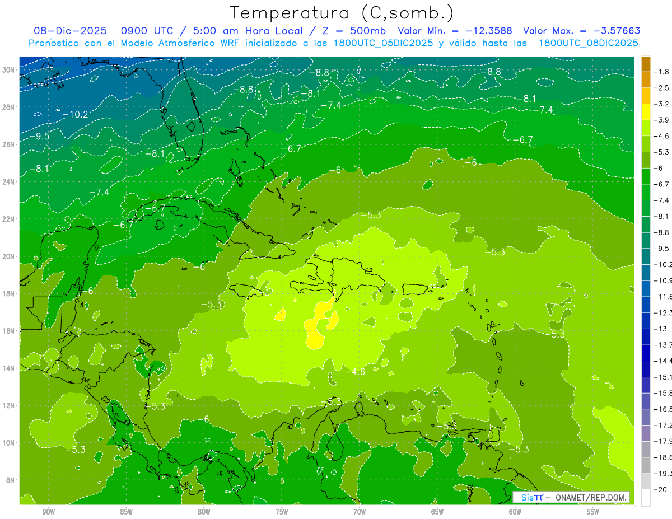Click the '-3.9' colorbar tick label

click(x=662, y=120)
